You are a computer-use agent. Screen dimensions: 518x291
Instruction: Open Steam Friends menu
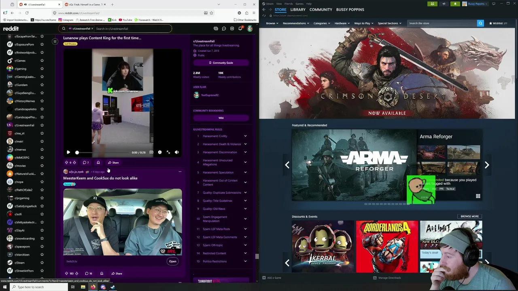click(x=289, y=4)
